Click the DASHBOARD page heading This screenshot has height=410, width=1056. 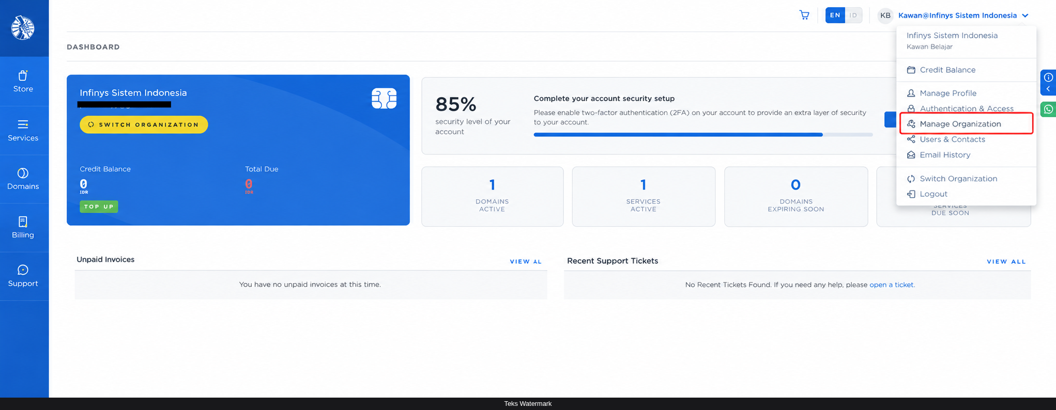coord(93,47)
